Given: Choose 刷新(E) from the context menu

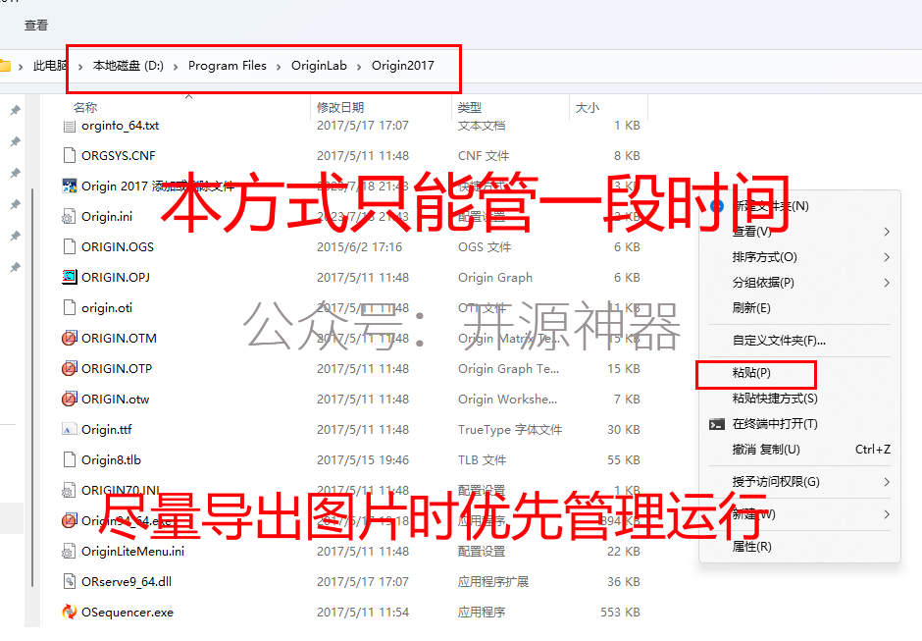Looking at the screenshot, I should [751, 308].
